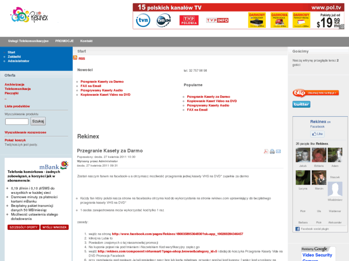Open Włodzimierz's placeholder profile photo
The width and height of the screenshot is (349, 261).
click(335, 189)
